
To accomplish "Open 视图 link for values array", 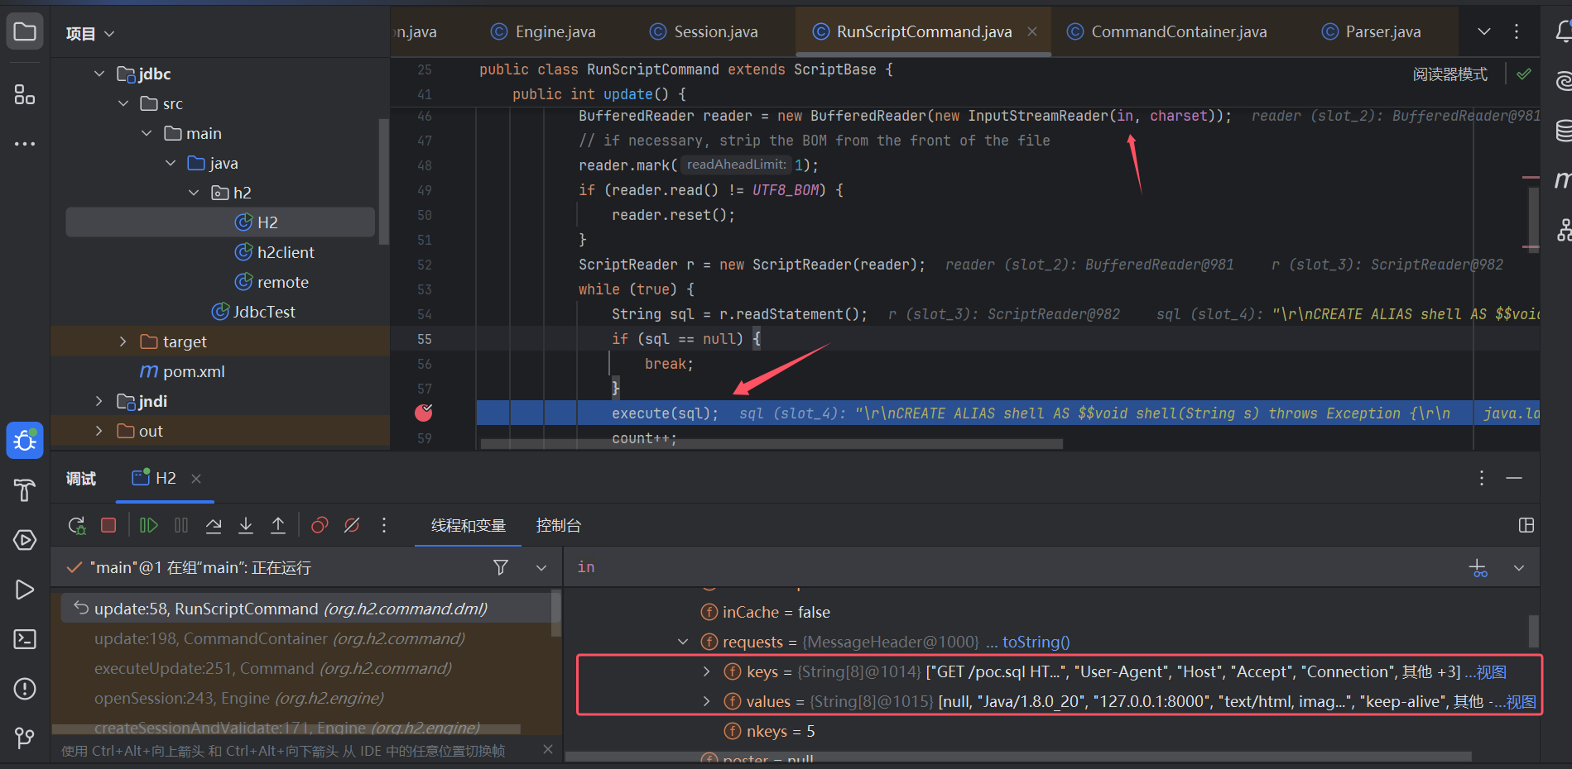I will pyautogui.click(x=1522, y=702).
